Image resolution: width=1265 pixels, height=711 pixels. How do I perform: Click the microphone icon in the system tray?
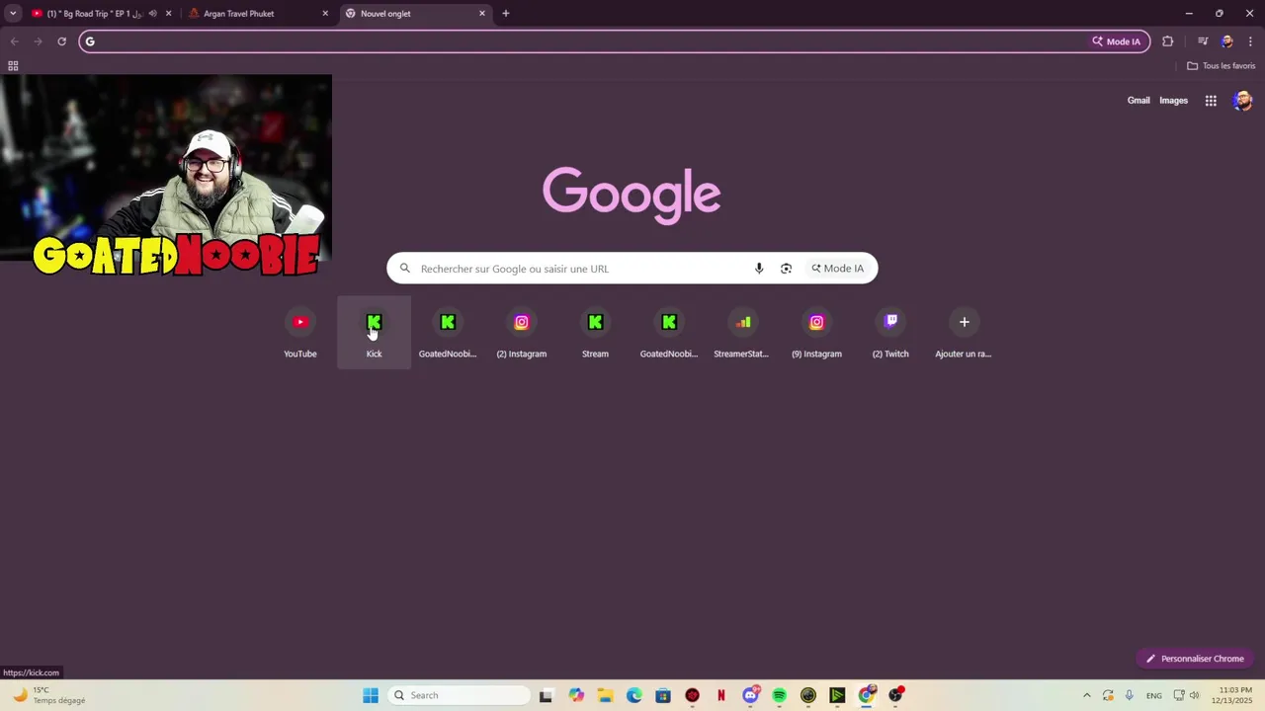pos(1129,695)
